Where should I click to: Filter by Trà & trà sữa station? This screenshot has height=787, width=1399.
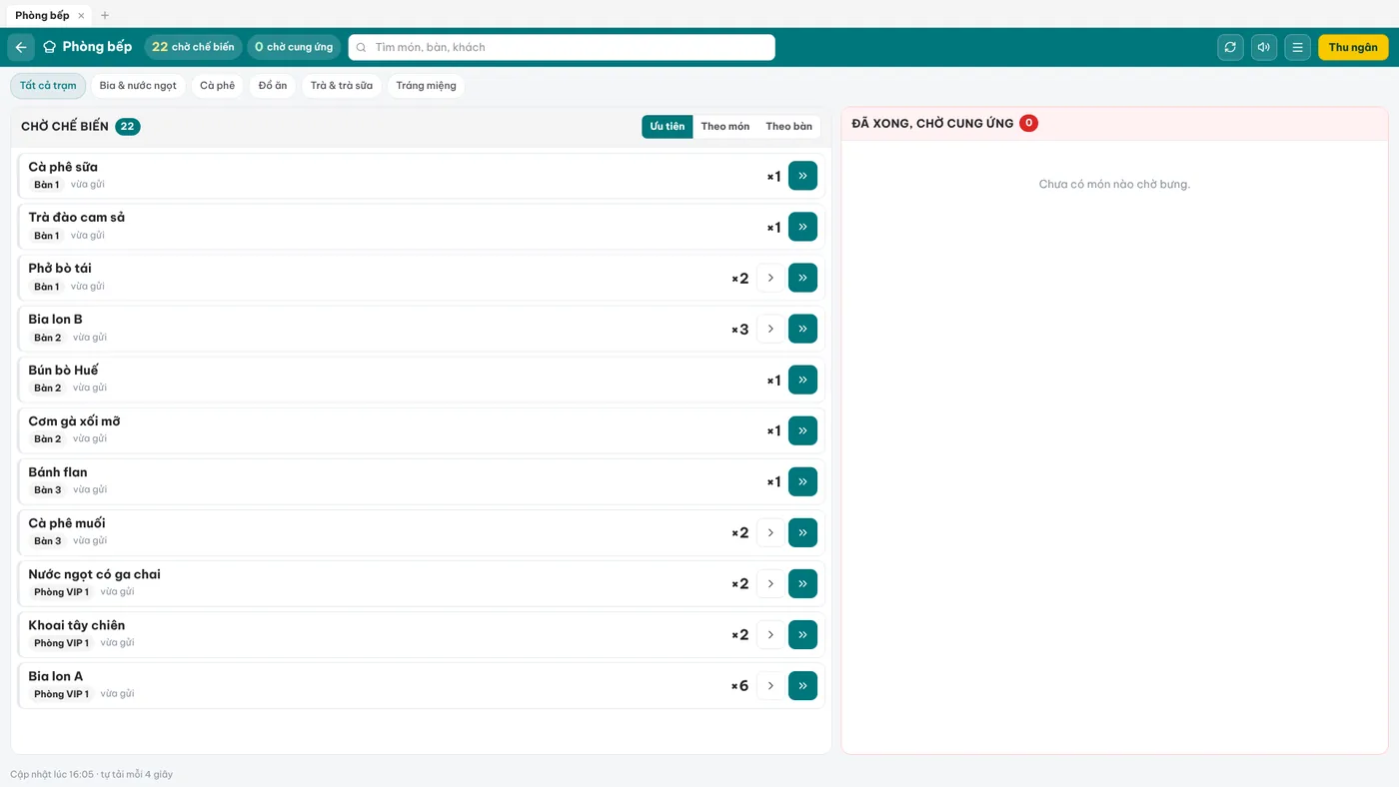[x=342, y=86]
